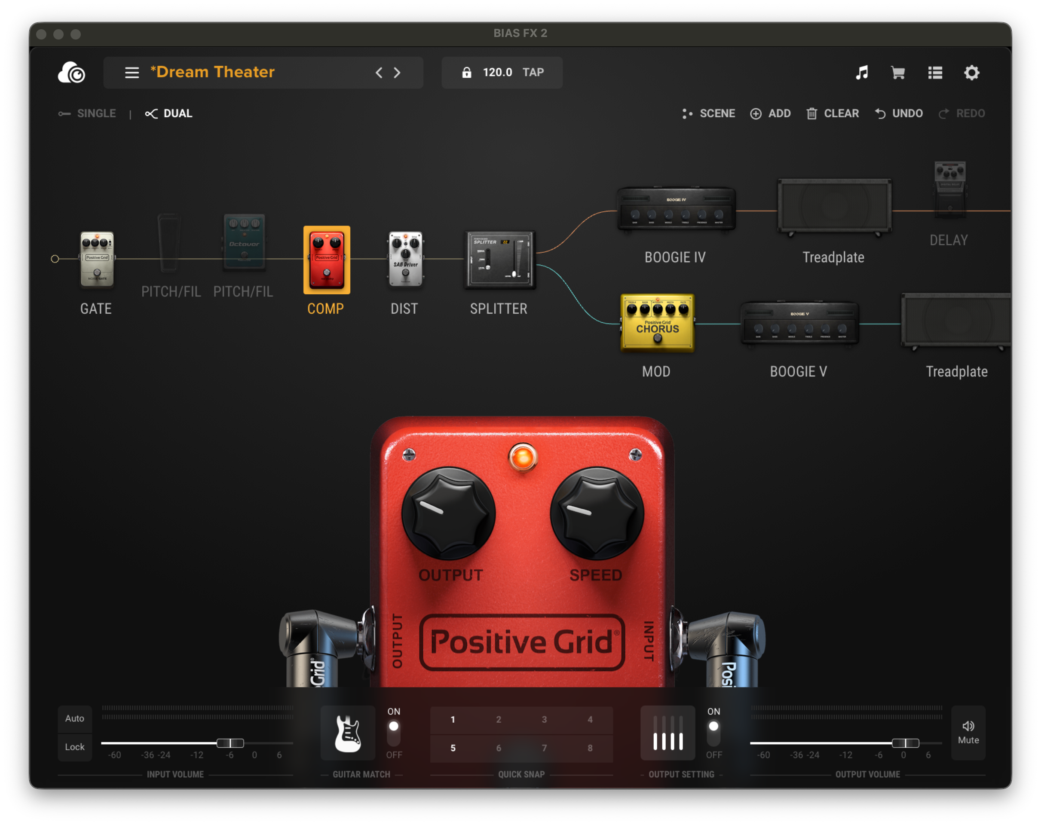The image size is (1041, 825).
Task: Select Quick Snap slot 1
Action: coord(453,719)
